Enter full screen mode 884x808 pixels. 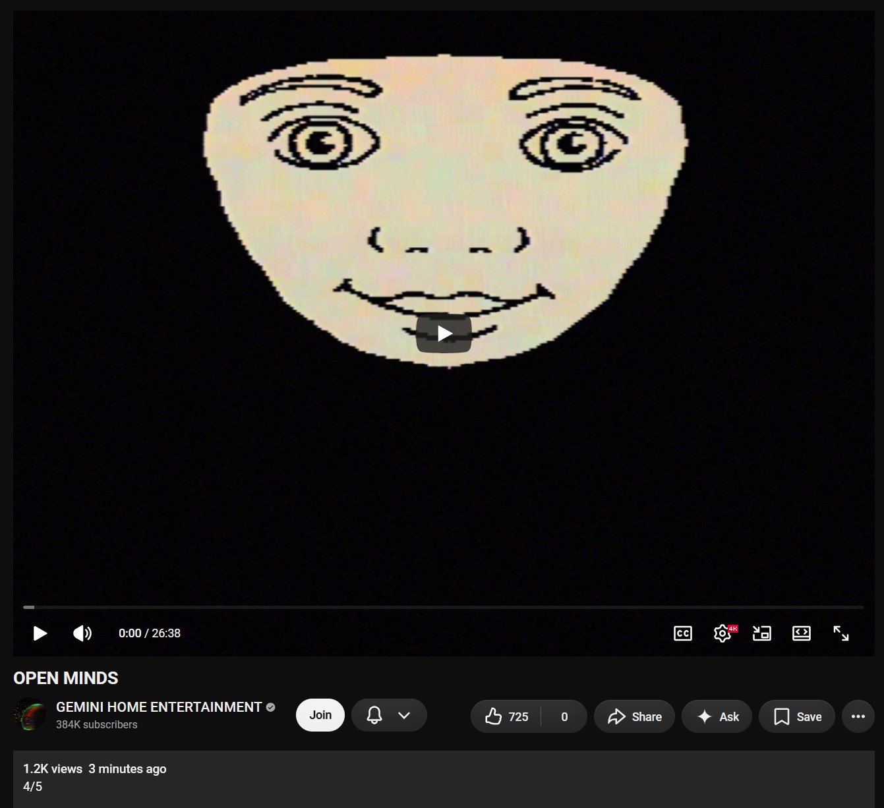pyautogui.click(x=841, y=633)
